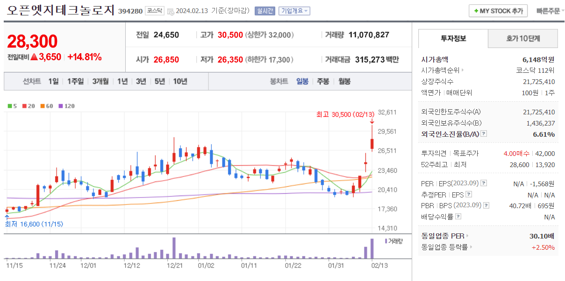Open help icon next to 외국인소진율(B/A)

[484, 134]
